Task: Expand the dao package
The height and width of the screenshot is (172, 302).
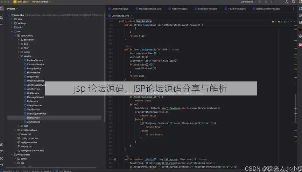Action: click(19, 44)
